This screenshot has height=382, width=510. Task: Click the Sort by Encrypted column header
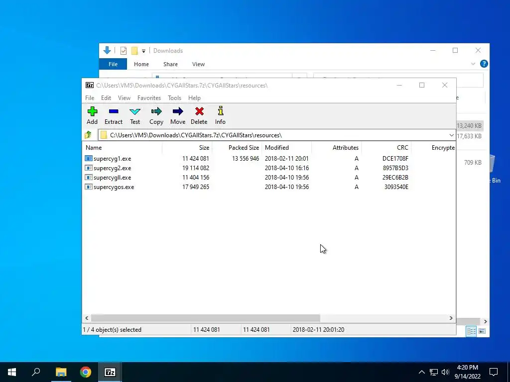[433, 147]
